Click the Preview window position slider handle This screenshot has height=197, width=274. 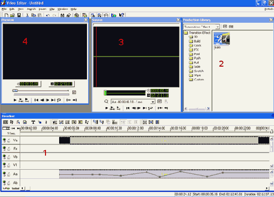[x=15, y=90]
